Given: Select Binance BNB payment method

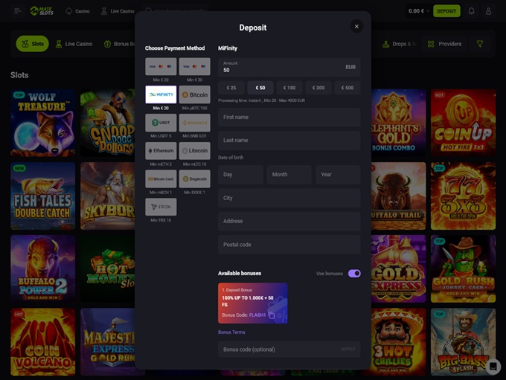Looking at the screenshot, I should pos(194,123).
